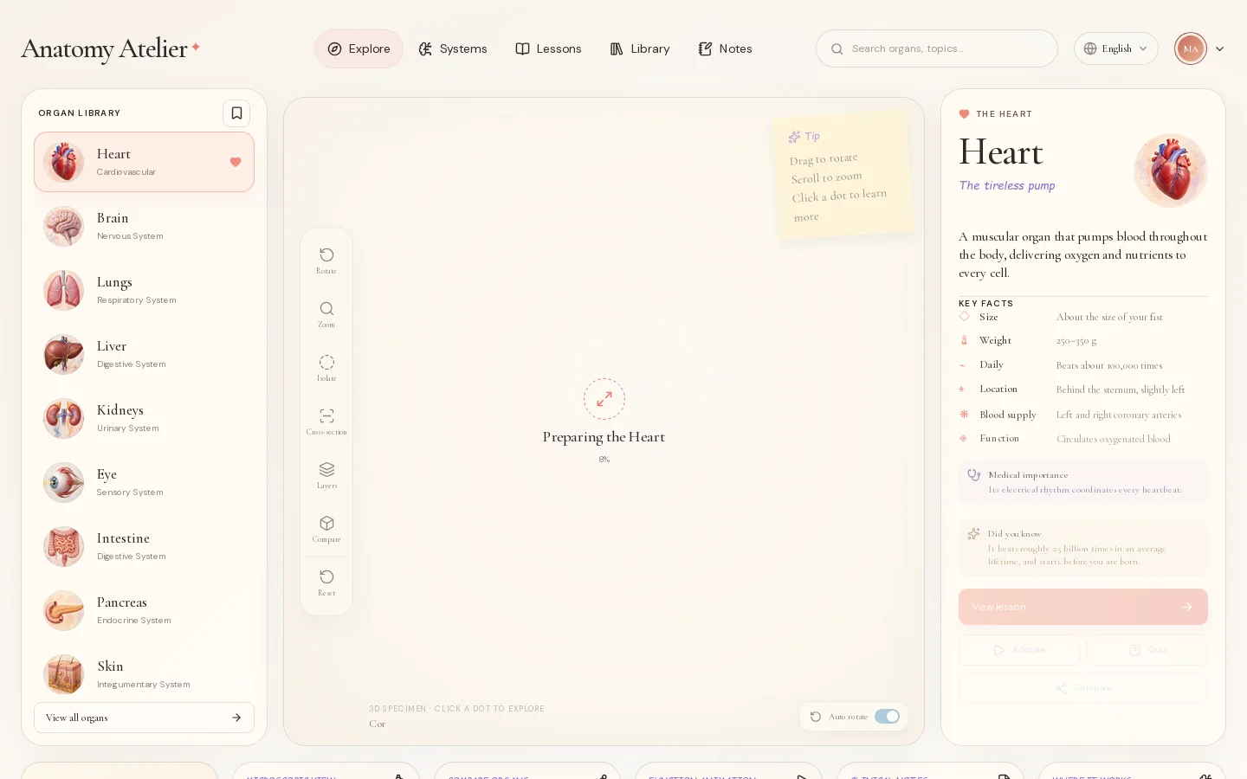Switch to the Systems tab
1247x779 pixels.
click(x=453, y=48)
